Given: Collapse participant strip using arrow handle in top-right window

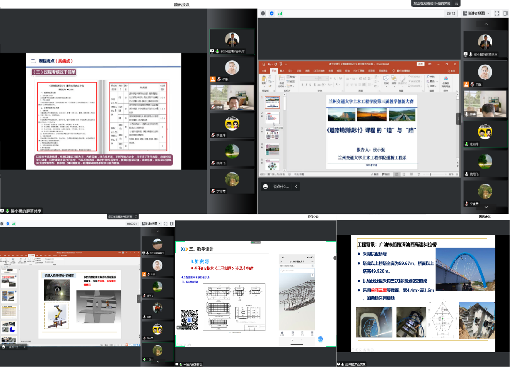Looking at the screenshot, I should 458,119.
